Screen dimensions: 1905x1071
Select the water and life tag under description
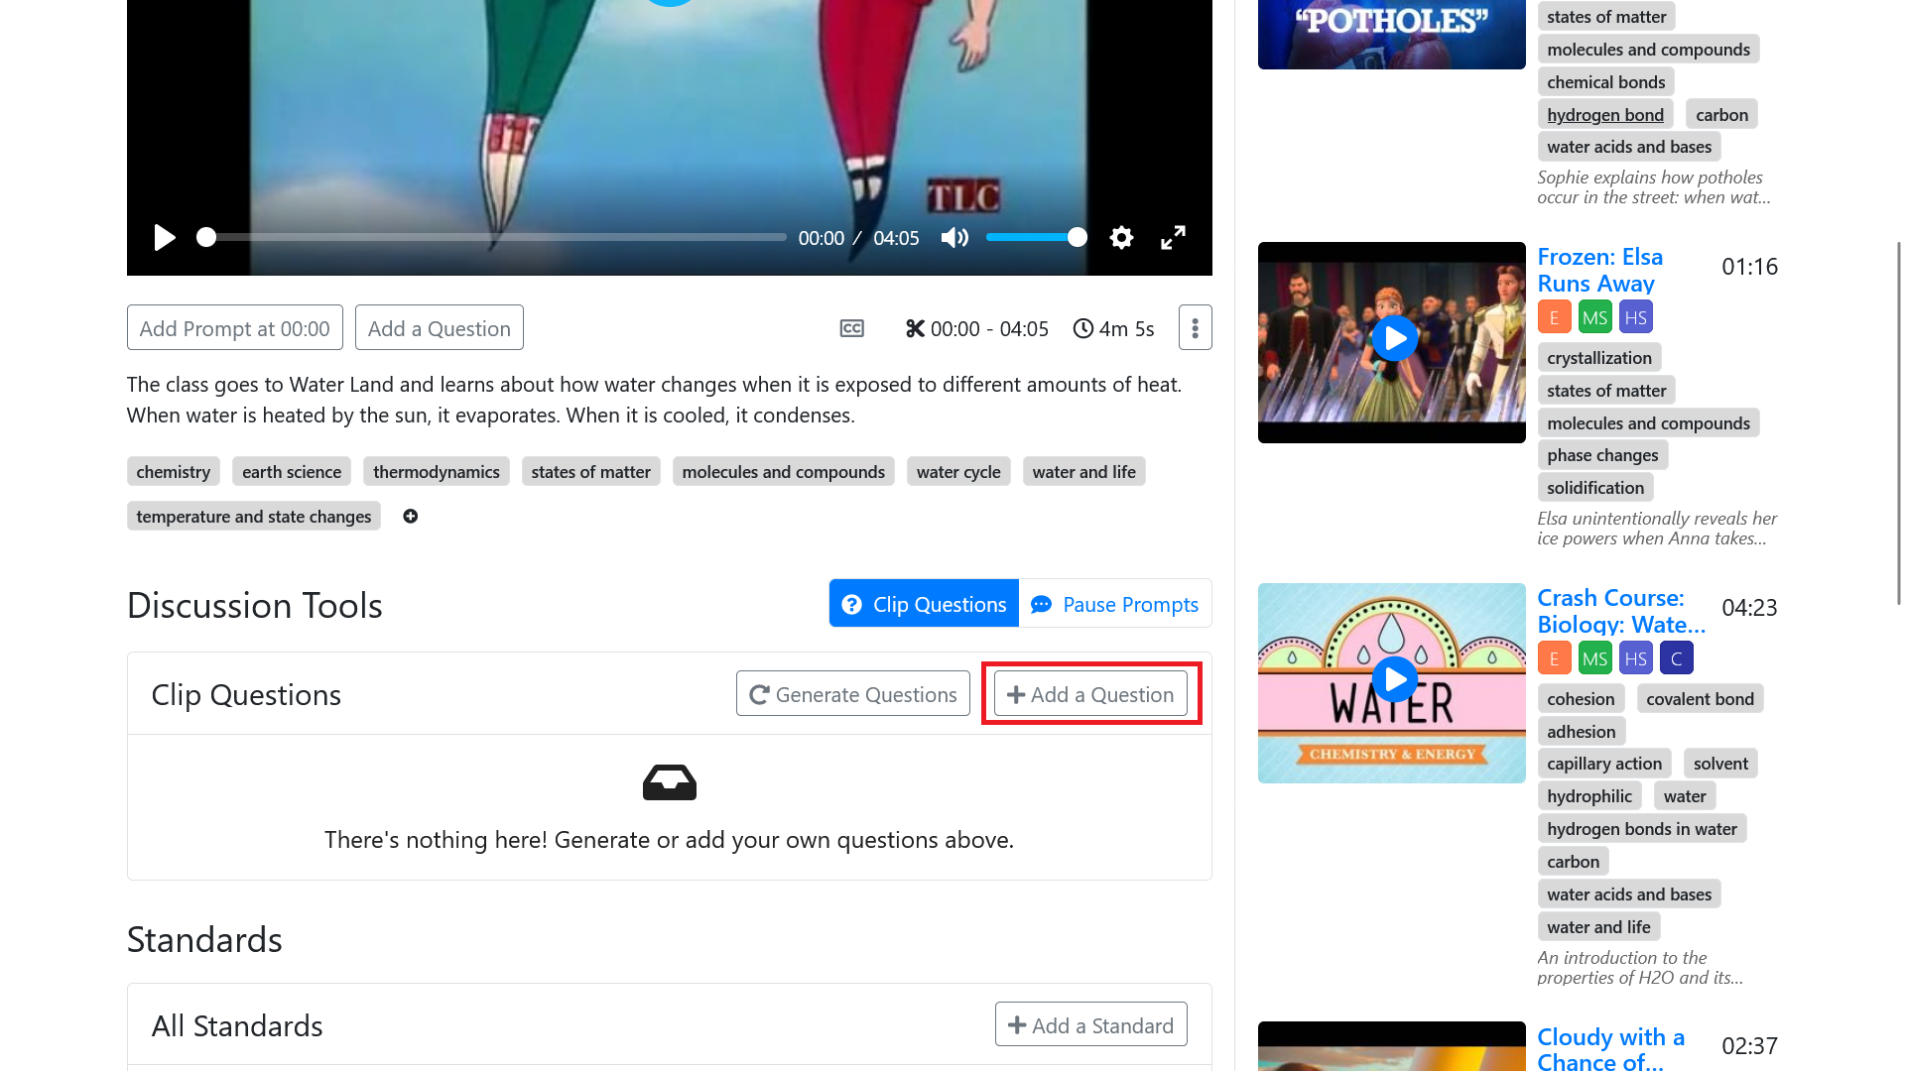(x=1083, y=472)
